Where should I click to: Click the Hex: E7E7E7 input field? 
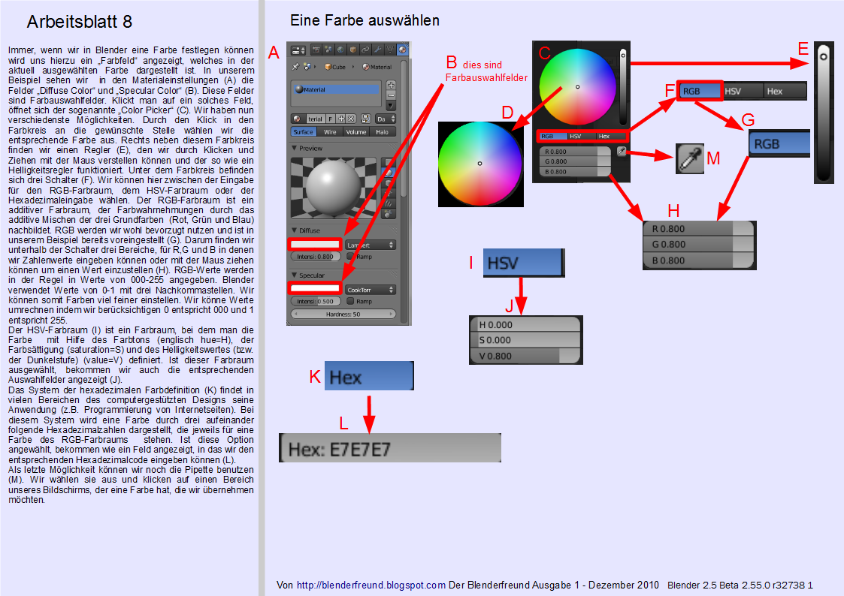click(390, 448)
